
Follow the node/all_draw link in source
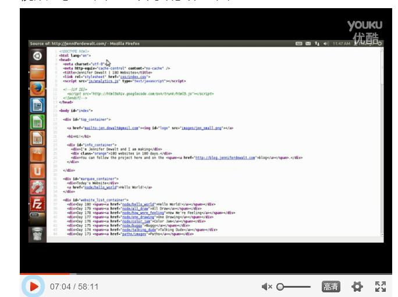136,208
